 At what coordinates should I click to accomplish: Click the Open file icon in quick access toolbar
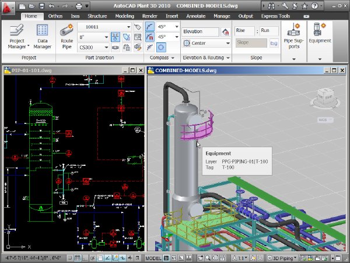(x=32, y=6)
